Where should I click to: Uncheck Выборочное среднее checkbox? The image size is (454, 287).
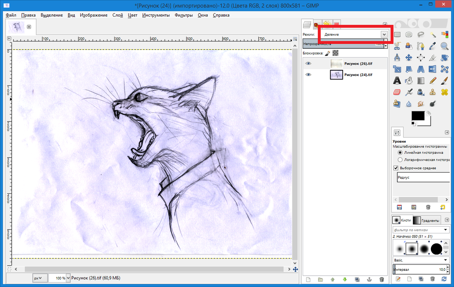pyautogui.click(x=396, y=168)
